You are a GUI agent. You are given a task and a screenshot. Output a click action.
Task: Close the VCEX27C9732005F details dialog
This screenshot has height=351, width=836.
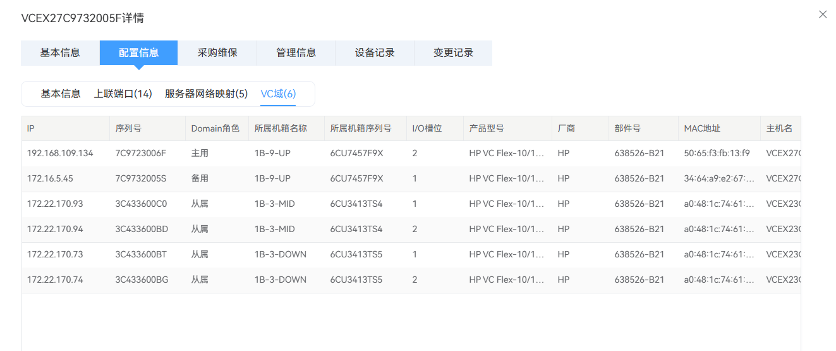[x=823, y=14]
